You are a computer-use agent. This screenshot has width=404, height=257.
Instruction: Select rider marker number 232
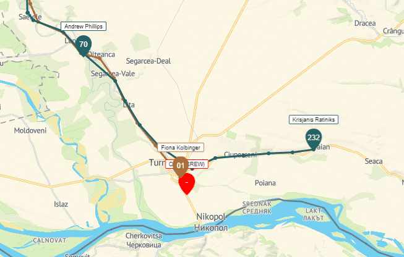(x=314, y=139)
